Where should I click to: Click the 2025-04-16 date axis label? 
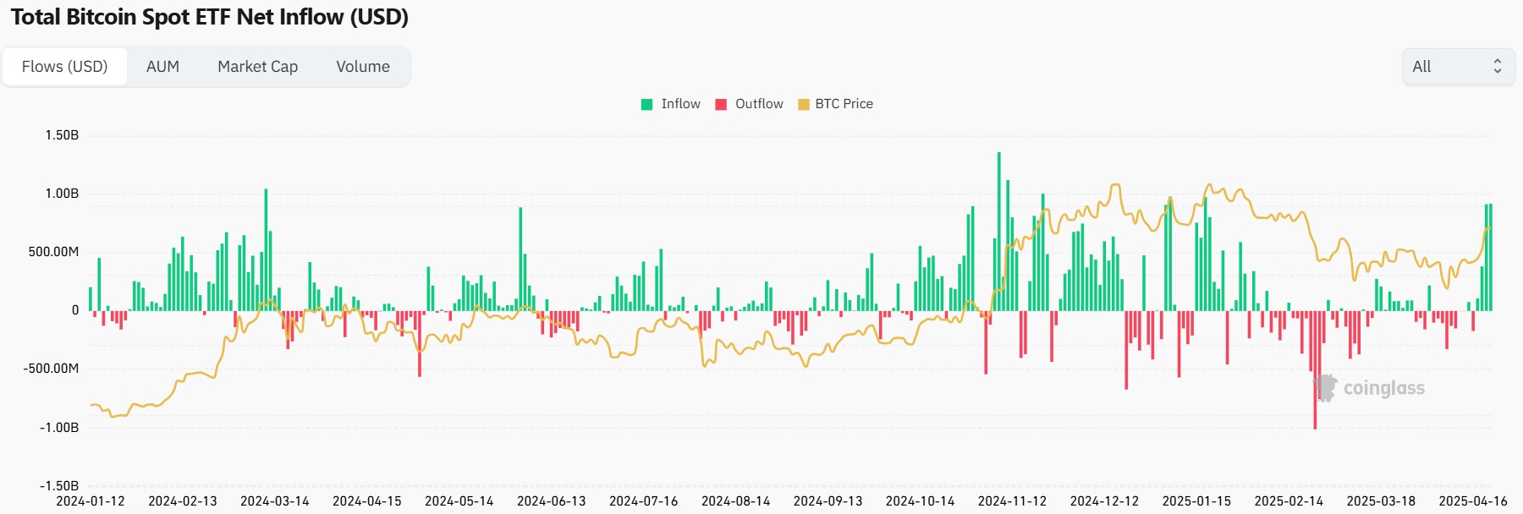pyautogui.click(x=1472, y=501)
